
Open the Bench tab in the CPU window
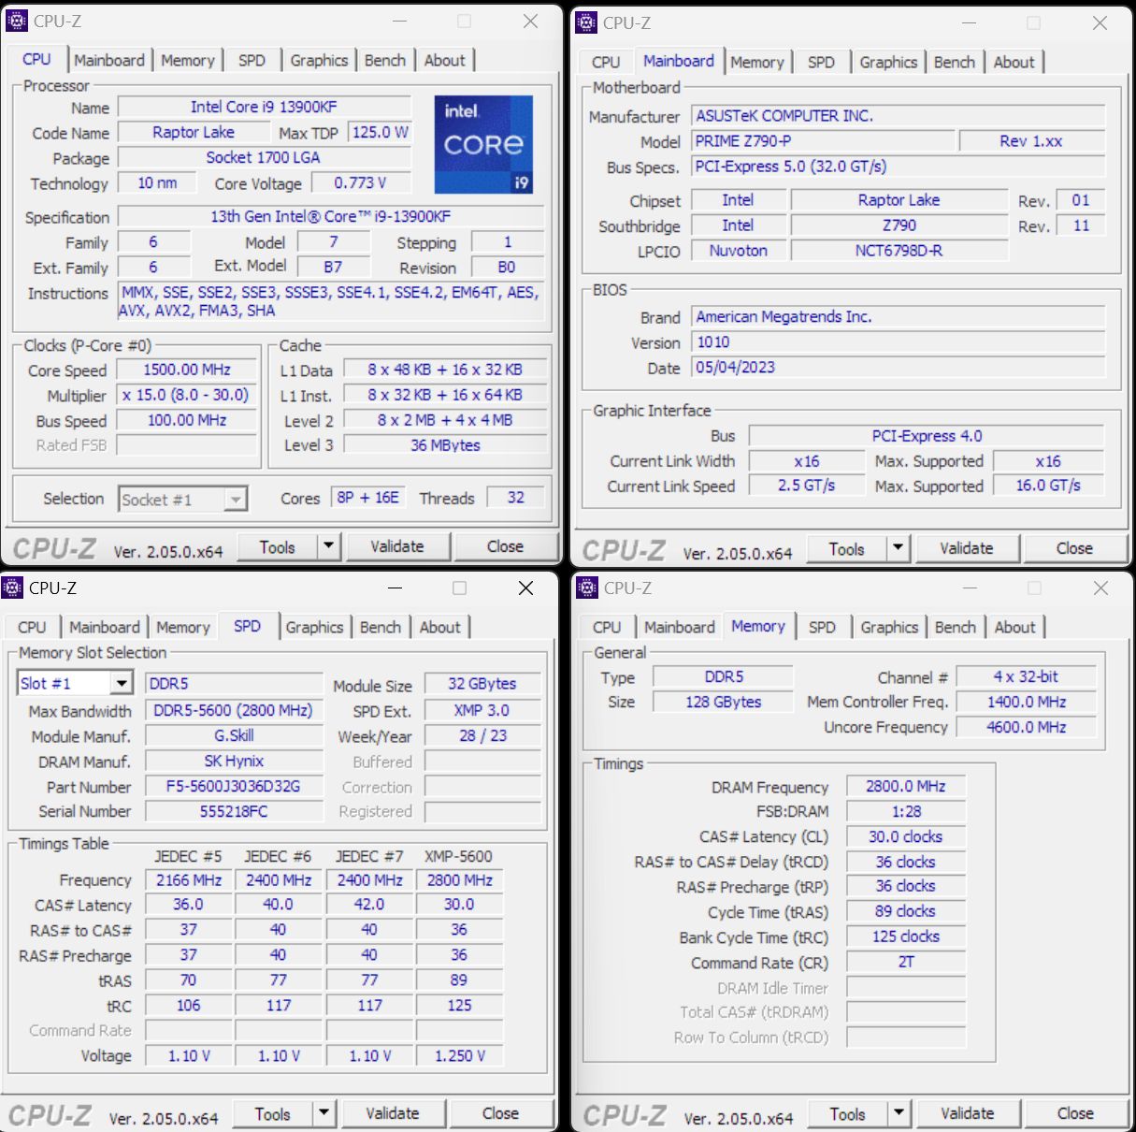(385, 60)
